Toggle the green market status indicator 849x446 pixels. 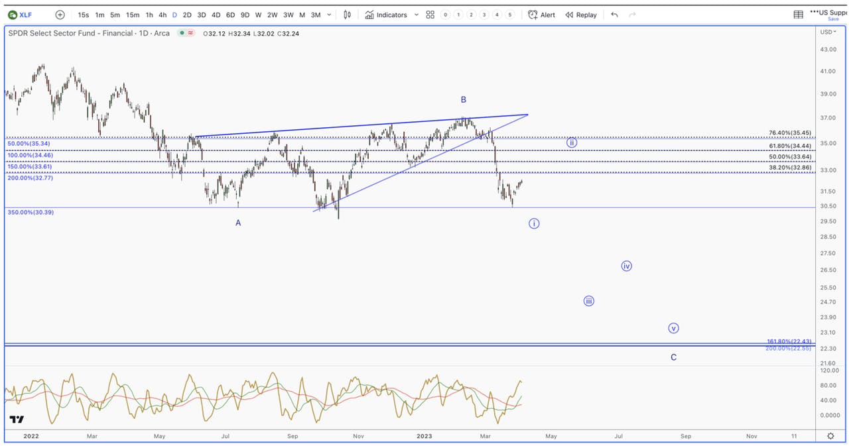pos(181,33)
